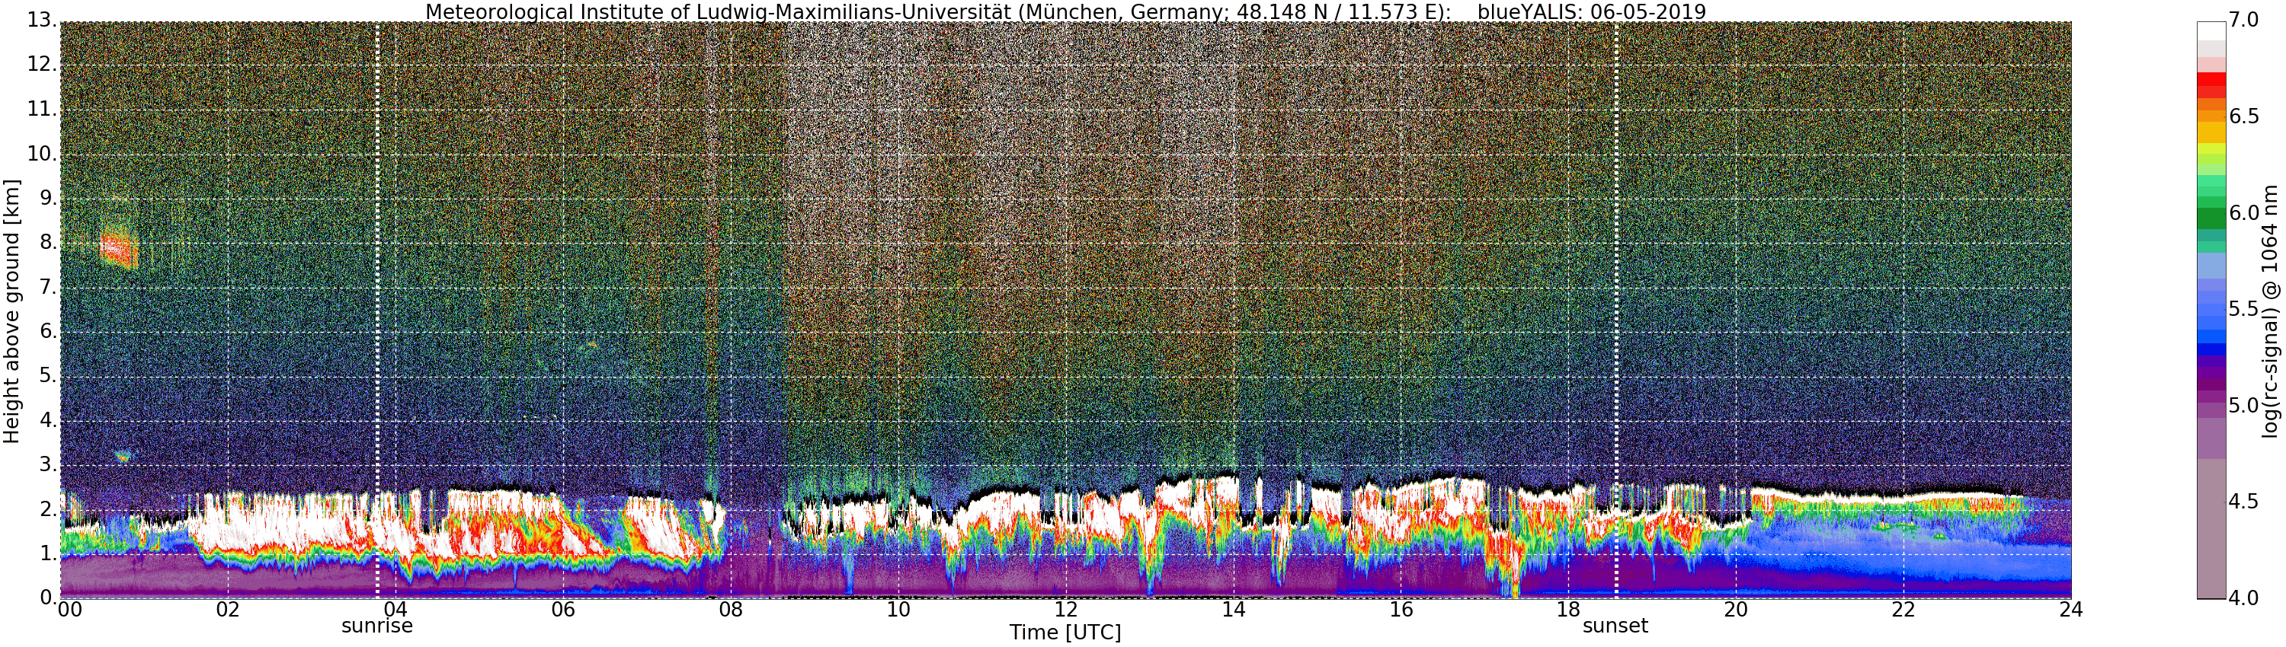Click the 12 tick on the time axis
Viewport: 2286px width, 647px height.
(1066, 610)
